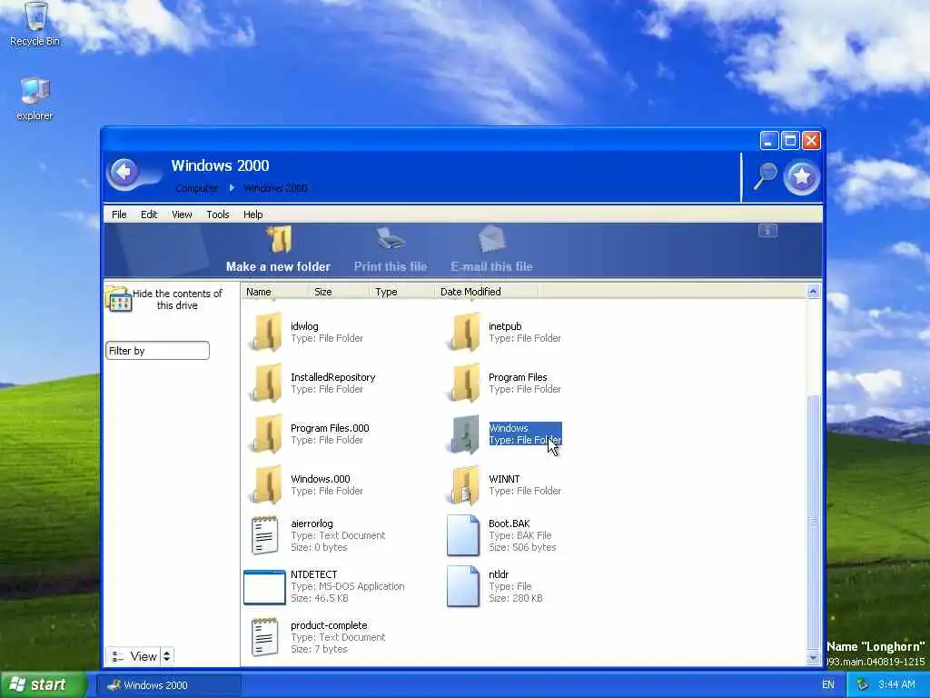Click the drive contents icon in the left pane
930x698 pixels.
point(119,298)
